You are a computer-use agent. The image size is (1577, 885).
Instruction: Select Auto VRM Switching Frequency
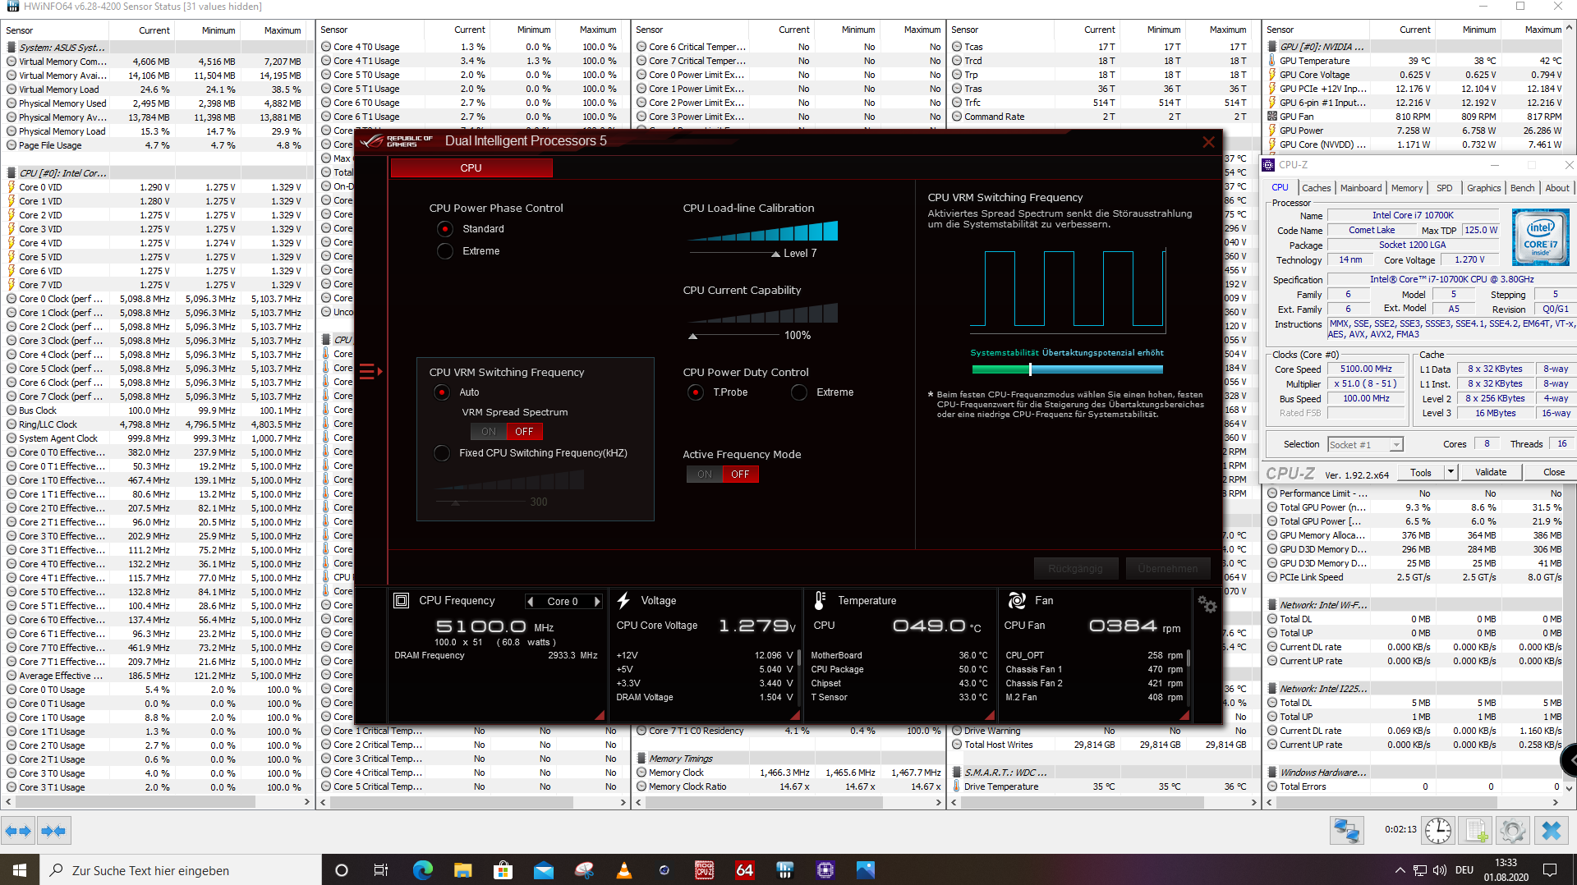442,392
